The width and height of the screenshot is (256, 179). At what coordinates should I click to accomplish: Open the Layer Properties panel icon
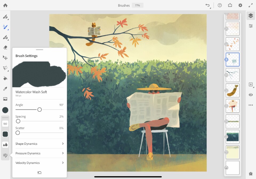[x=251, y=26]
